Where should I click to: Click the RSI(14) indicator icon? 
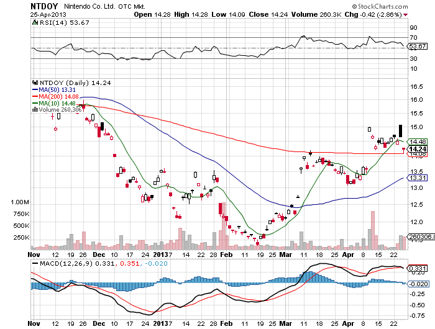click(x=35, y=22)
